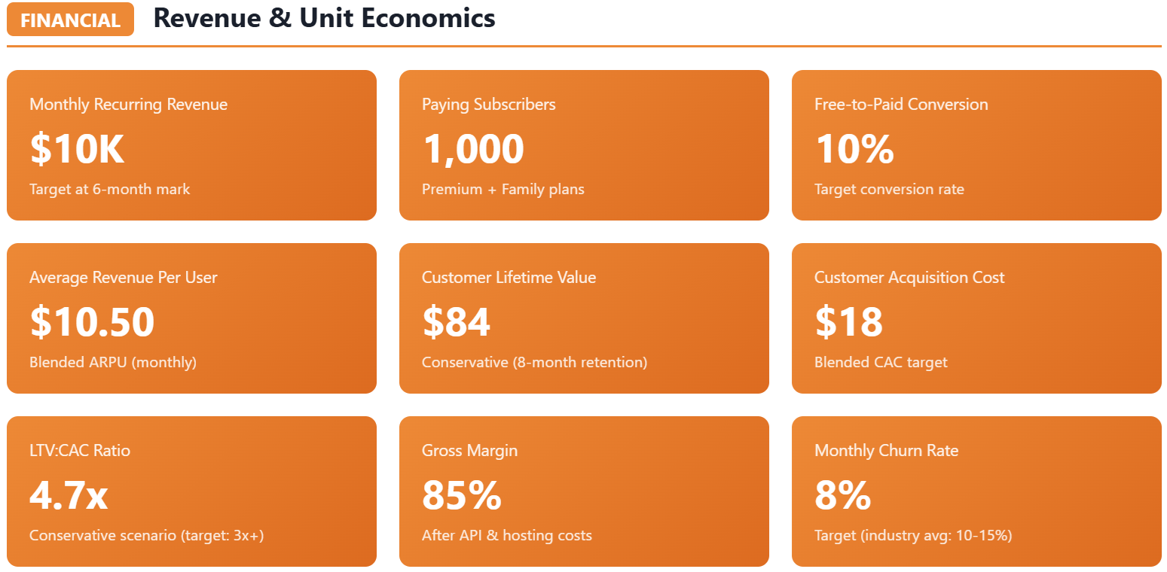Click the Revenue & Unit Economics heading
This screenshot has height=572, width=1167.
click(x=324, y=18)
